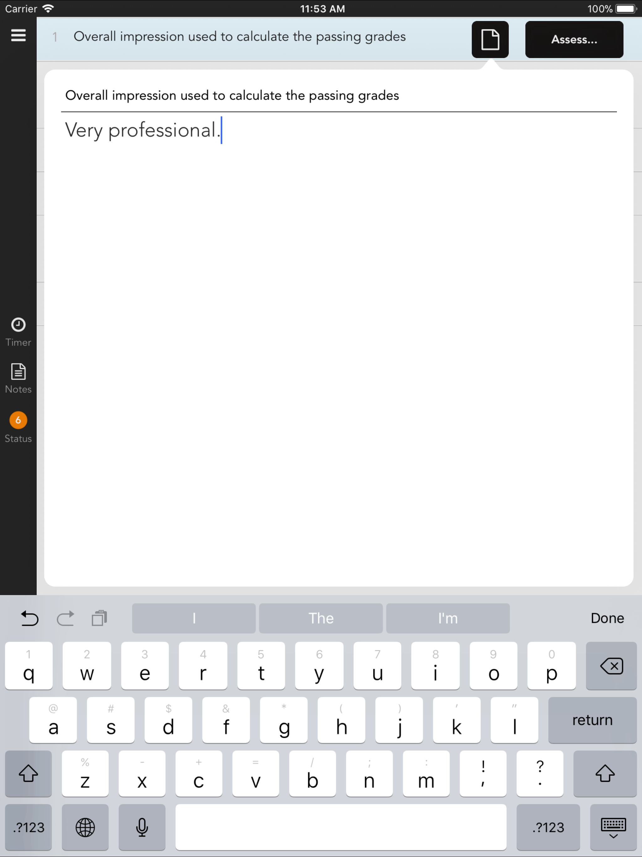Tap the t key

tap(261, 666)
